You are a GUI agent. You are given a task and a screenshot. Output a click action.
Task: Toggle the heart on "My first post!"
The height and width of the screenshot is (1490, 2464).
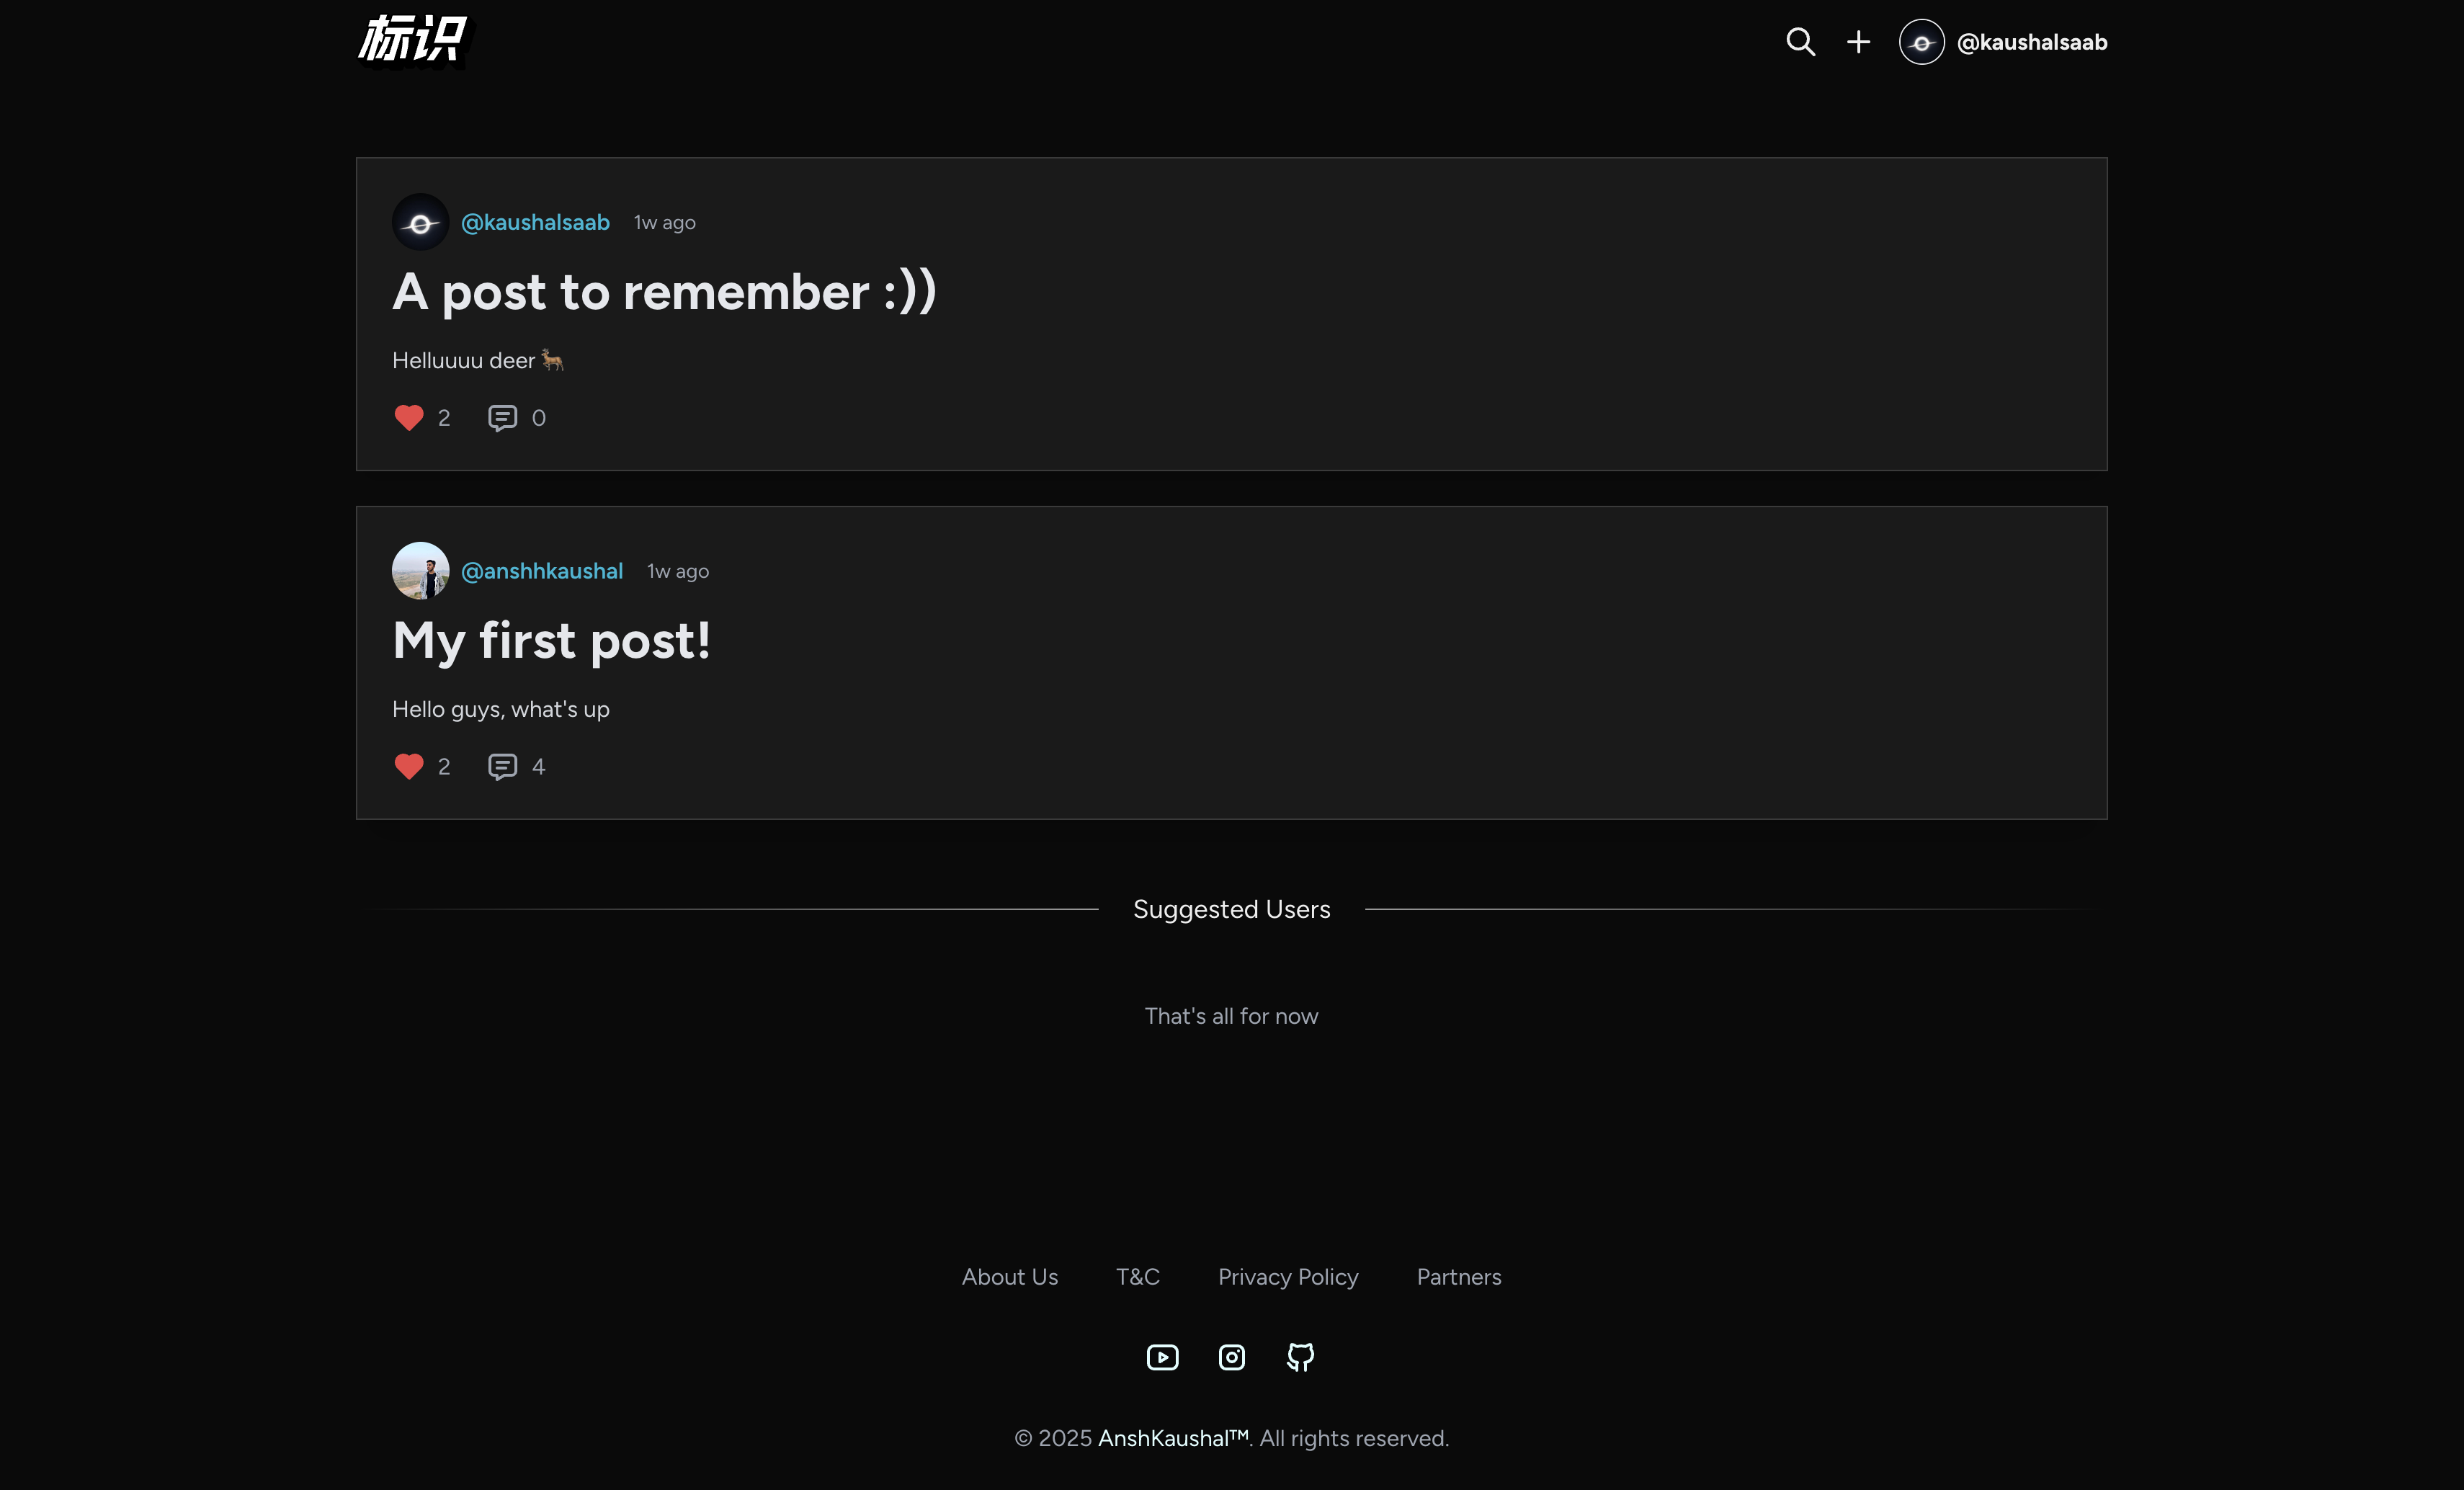[x=409, y=767]
